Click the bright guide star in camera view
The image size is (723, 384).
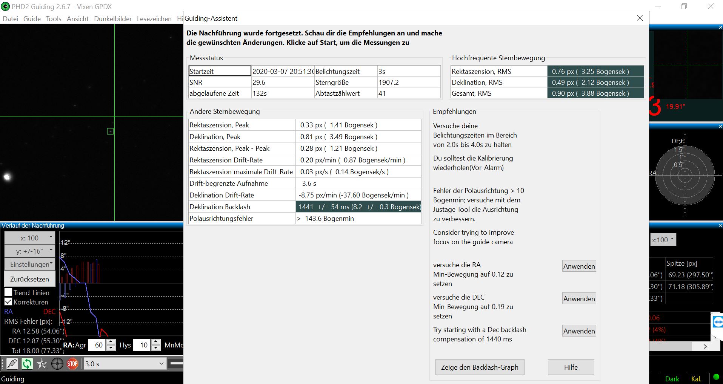point(7,177)
